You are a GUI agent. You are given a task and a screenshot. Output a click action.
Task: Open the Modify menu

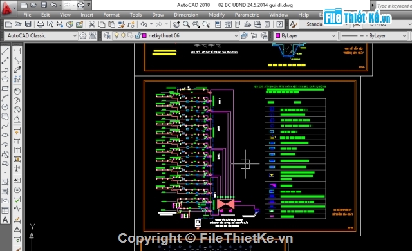tap(216, 15)
